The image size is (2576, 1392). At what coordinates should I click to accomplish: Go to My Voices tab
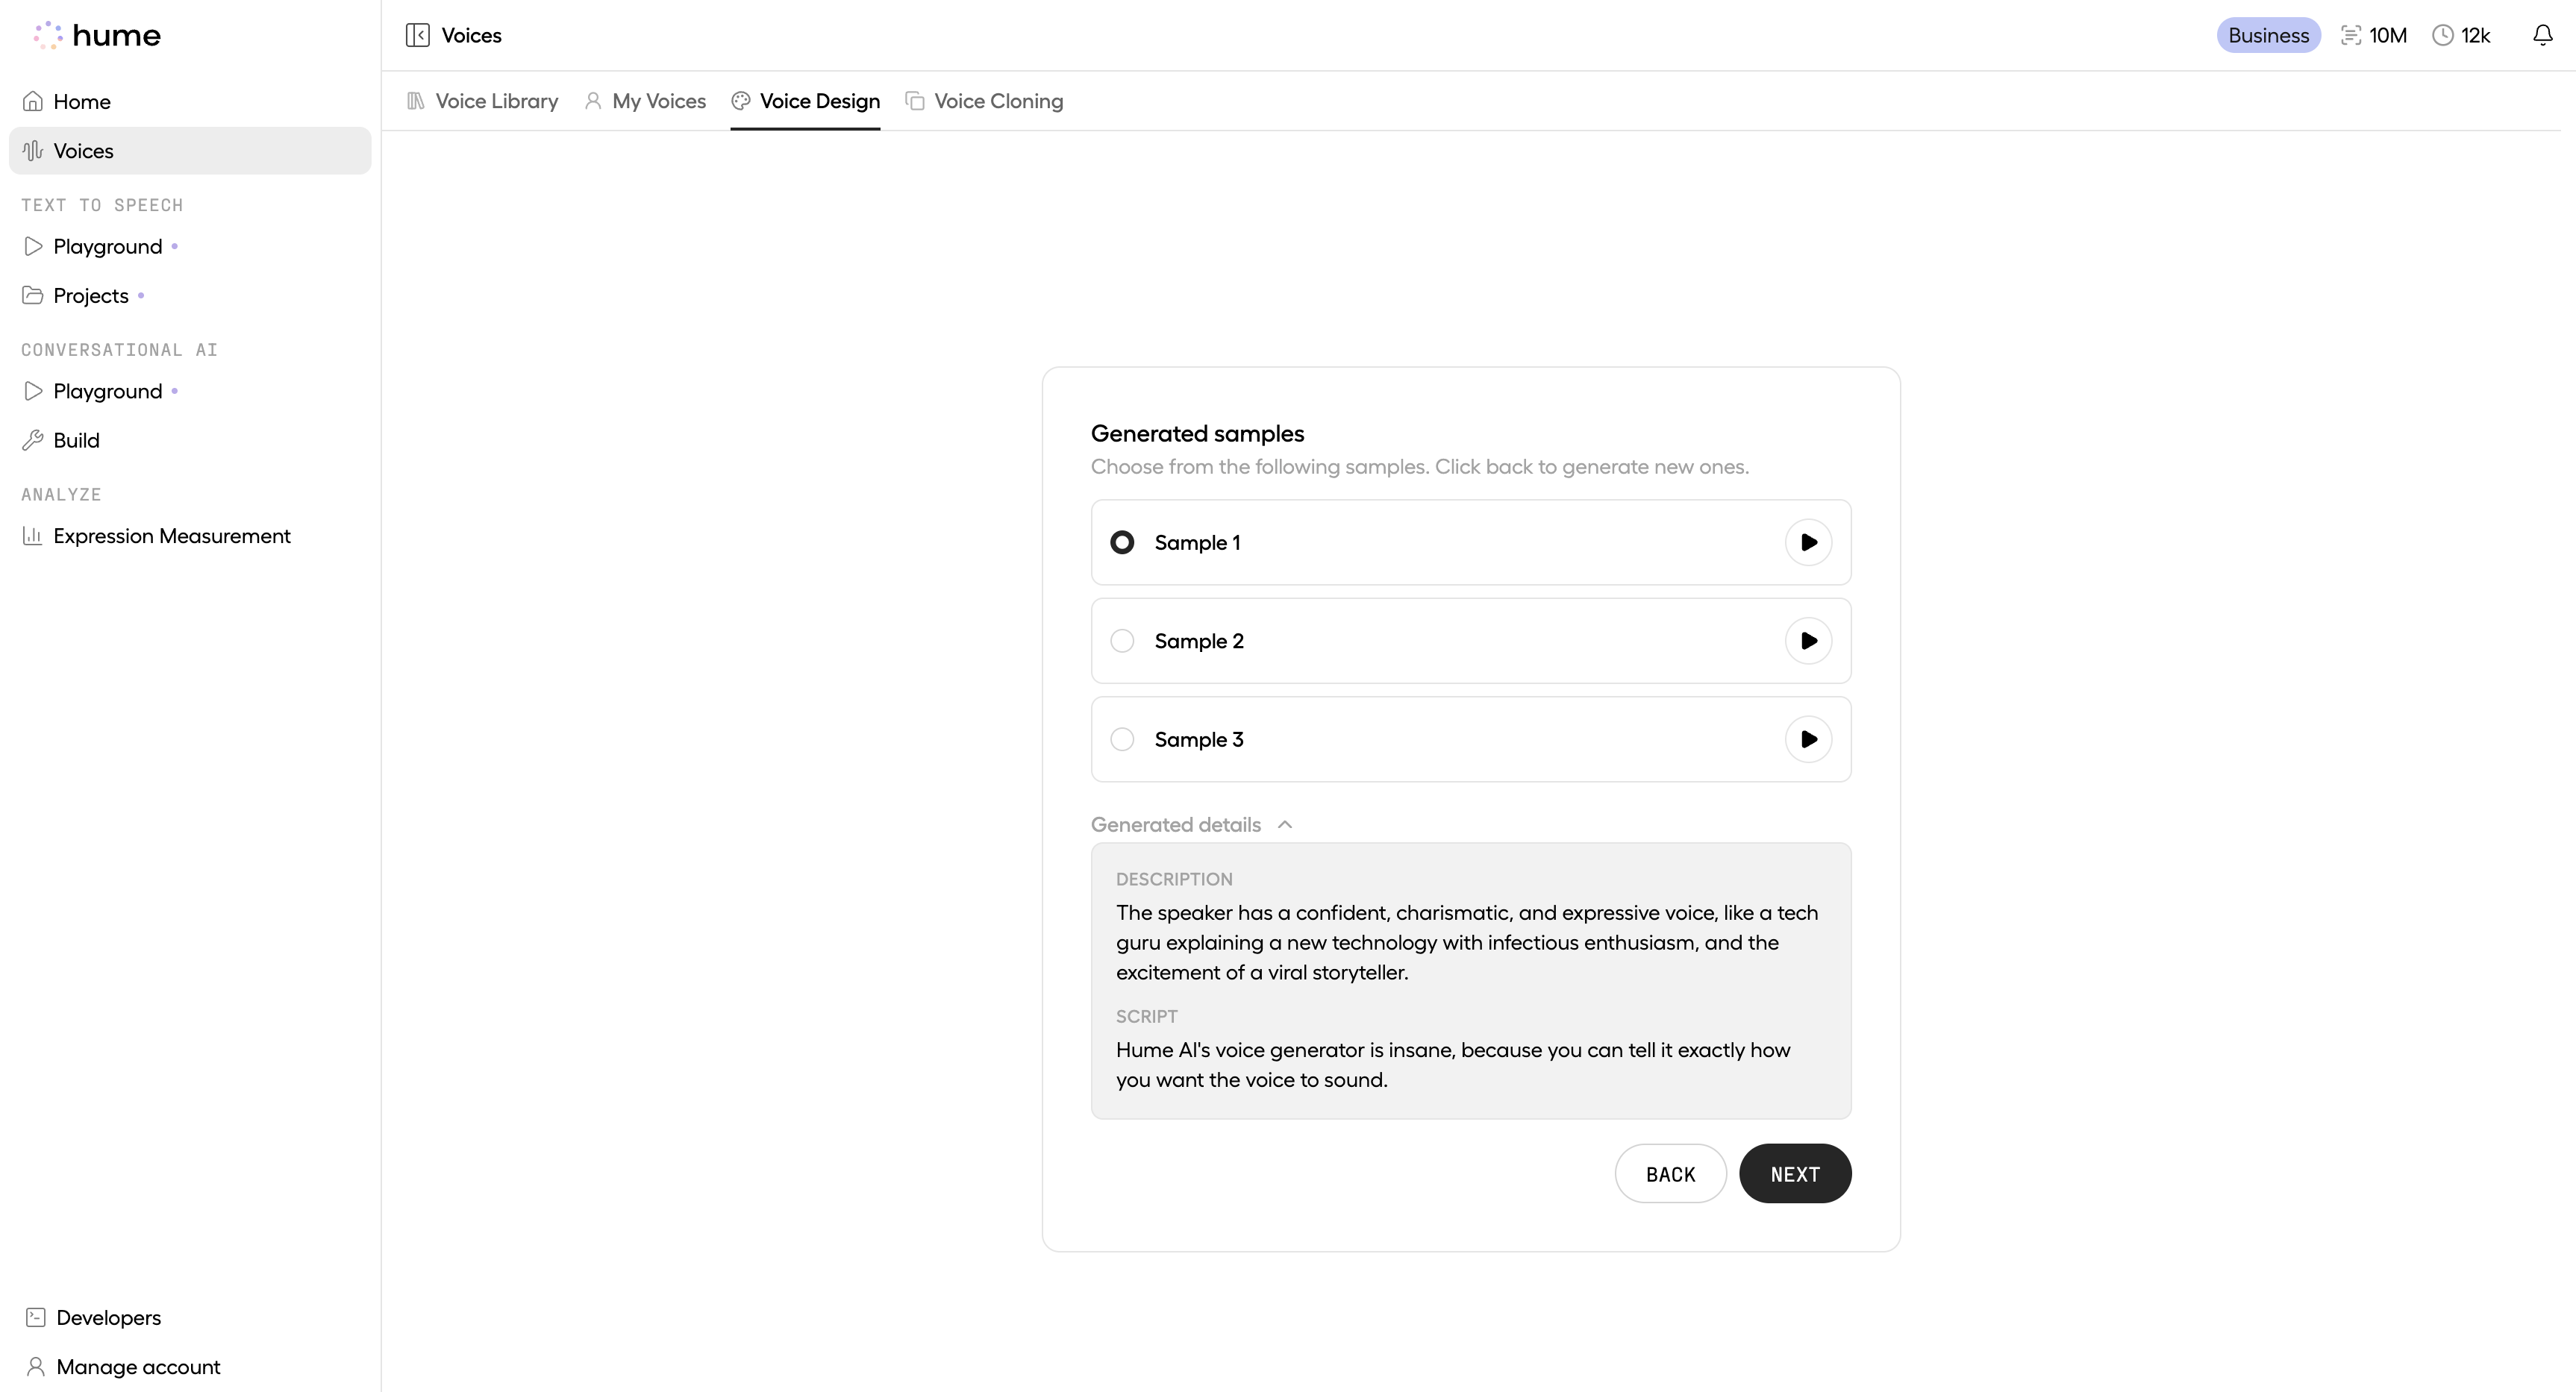tap(645, 101)
